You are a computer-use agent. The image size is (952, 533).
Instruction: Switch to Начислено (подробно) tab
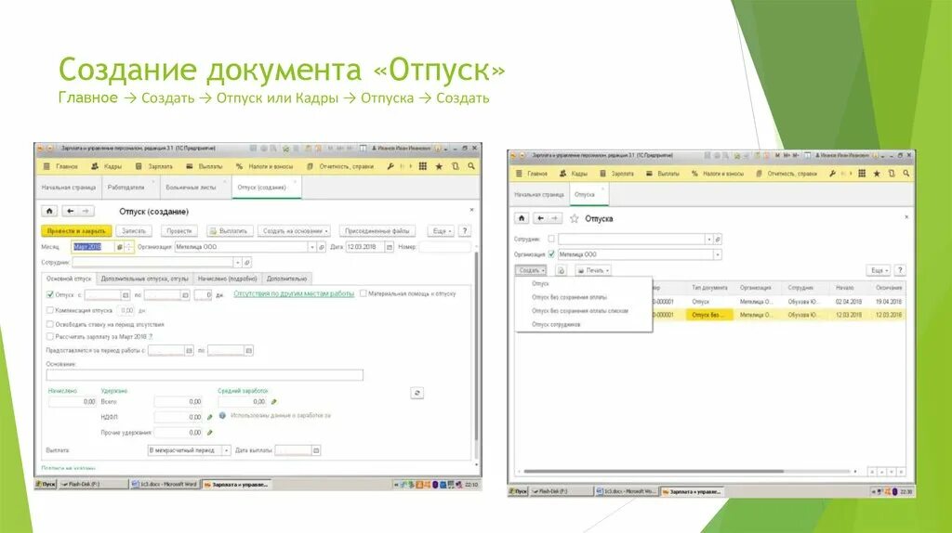click(227, 279)
